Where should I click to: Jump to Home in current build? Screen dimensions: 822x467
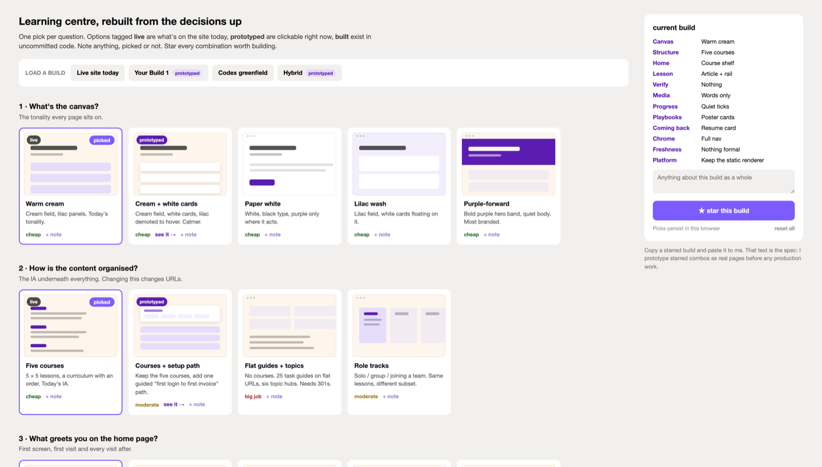point(661,63)
